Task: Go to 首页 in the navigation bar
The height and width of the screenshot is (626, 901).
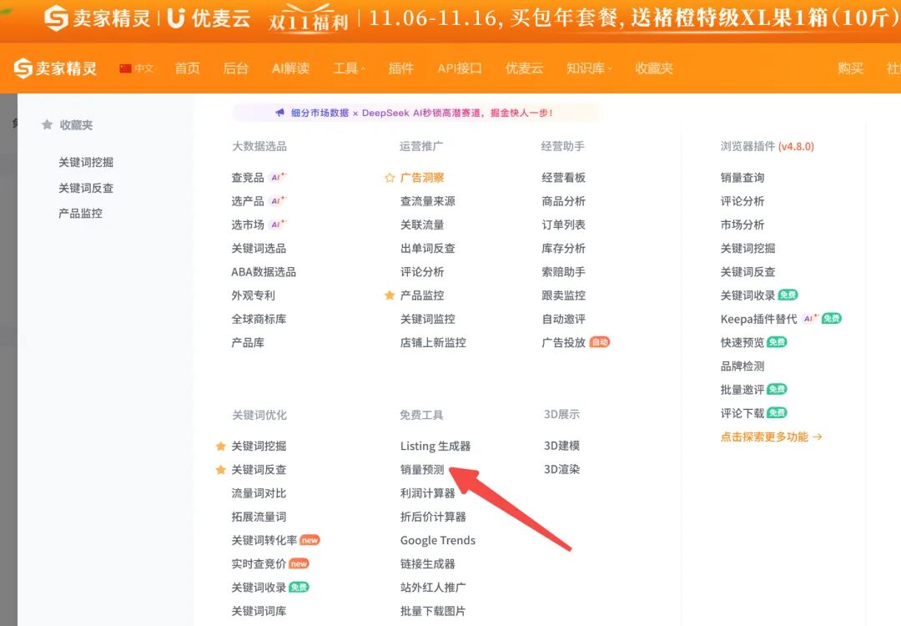Action: coord(188,68)
